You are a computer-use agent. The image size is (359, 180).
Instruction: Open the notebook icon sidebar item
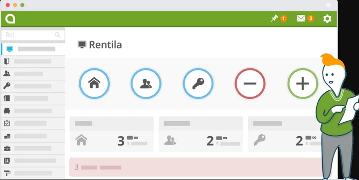click(33, 98)
